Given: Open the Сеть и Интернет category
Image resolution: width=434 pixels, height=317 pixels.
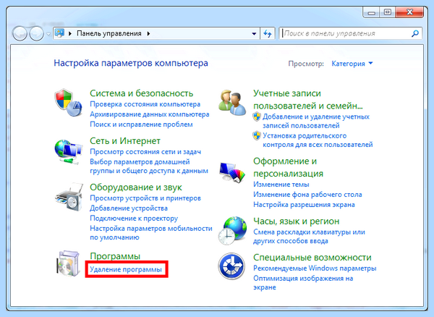Looking at the screenshot, I should point(125,141).
